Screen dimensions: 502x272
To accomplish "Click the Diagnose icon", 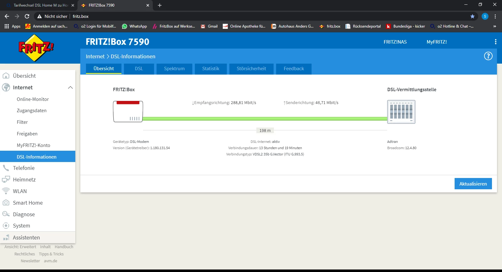I will click(6, 214).
